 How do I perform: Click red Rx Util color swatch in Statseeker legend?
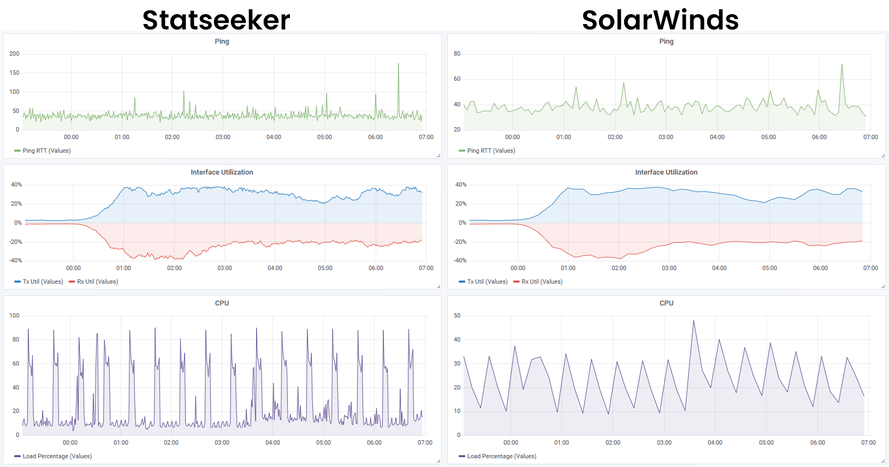pyautogui.click(x=72, y=282)
